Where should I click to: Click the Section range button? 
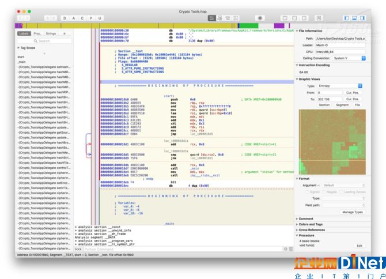tap(324, 105)
